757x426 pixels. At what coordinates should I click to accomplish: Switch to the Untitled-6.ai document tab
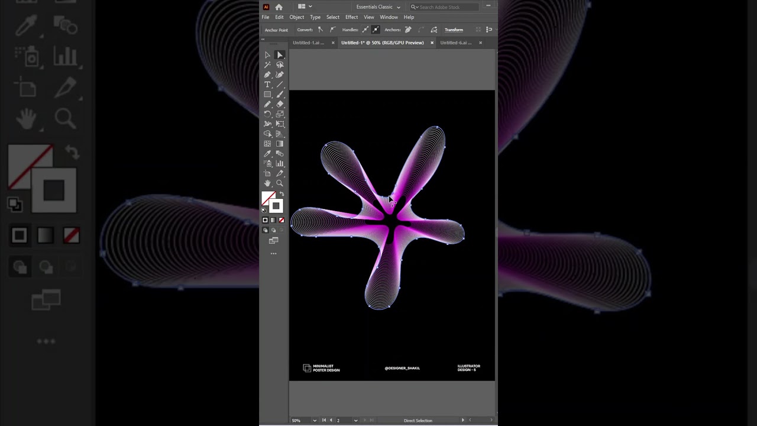455,43
